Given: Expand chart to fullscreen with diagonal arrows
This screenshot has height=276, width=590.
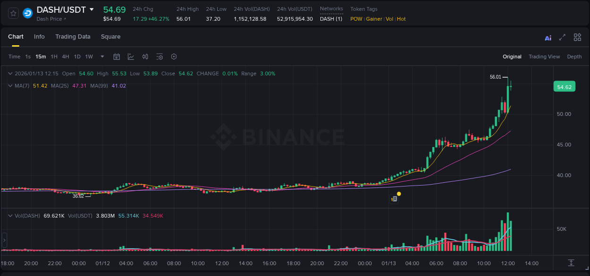Looking at the screenshot, I should [562, 37].
